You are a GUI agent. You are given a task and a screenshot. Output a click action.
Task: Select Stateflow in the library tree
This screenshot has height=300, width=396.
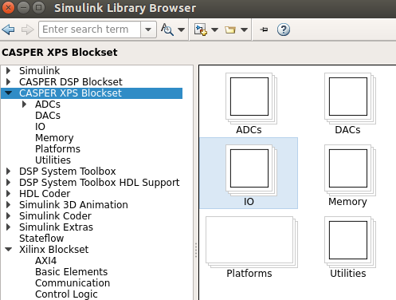[x=41, y=239]
